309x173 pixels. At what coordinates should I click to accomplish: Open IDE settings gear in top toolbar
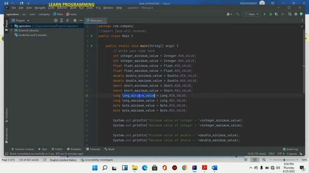coord(295,14)
